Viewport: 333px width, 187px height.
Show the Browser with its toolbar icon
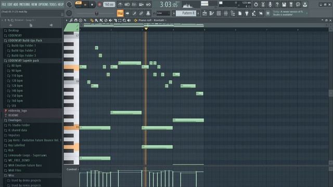coord(233,14)
